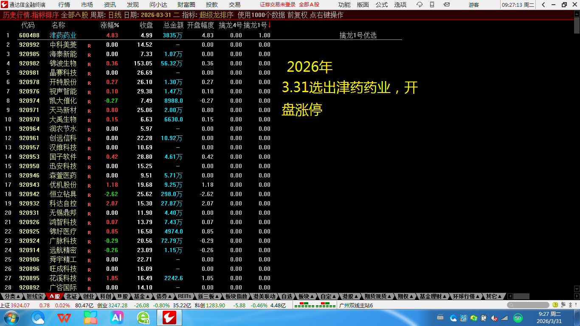Image resolution: width=580 pixels, height=326 pixels.
Task: Open the colorful four-square app in taskbar
Action: click(90, 318)
